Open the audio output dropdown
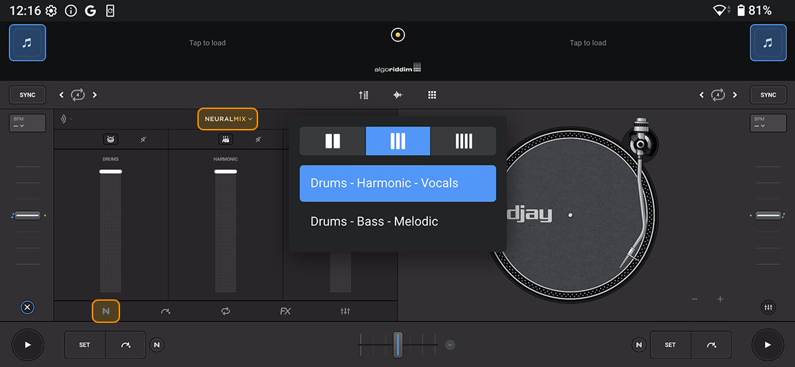Image resolution: width=795 pixels, height=367 pixels. (66, 119)
